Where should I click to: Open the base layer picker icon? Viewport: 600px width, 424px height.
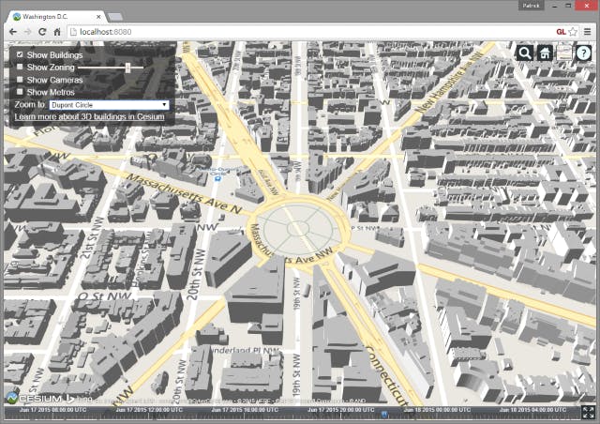click(564, 53)
